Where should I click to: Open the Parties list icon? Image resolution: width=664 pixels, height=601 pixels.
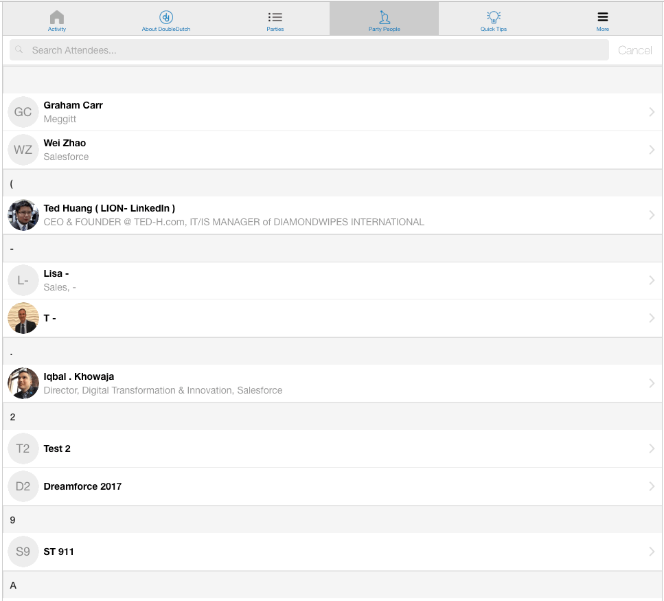coord(275,17)
